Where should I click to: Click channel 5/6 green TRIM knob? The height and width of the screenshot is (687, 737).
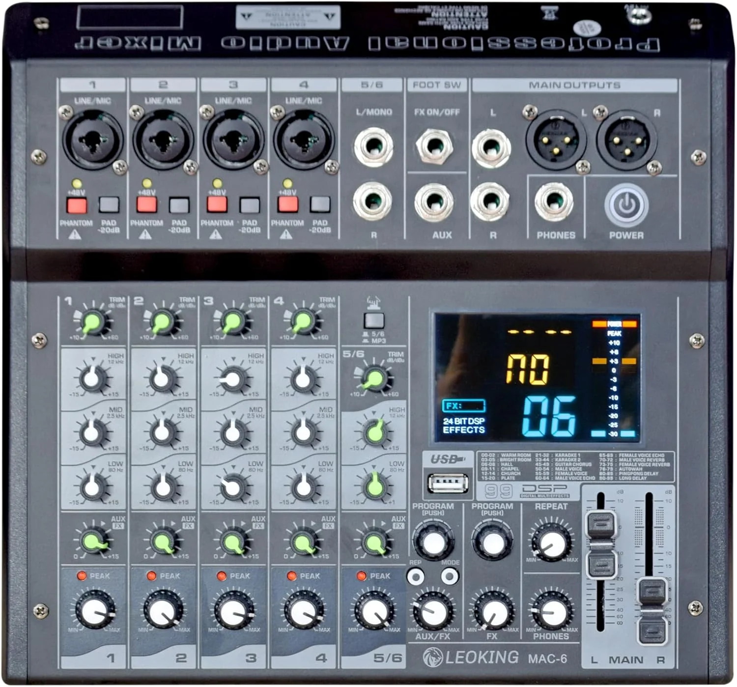coord(374,379)
